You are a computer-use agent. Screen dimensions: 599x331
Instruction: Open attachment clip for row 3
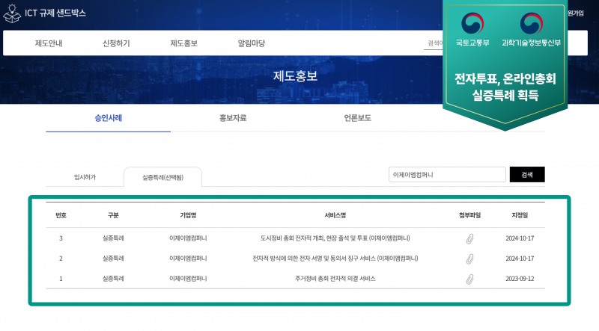pos(470,238)
